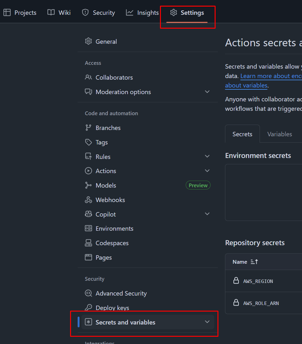Open the Insights repository tab
302x344 pixels.
coord(142,13)
